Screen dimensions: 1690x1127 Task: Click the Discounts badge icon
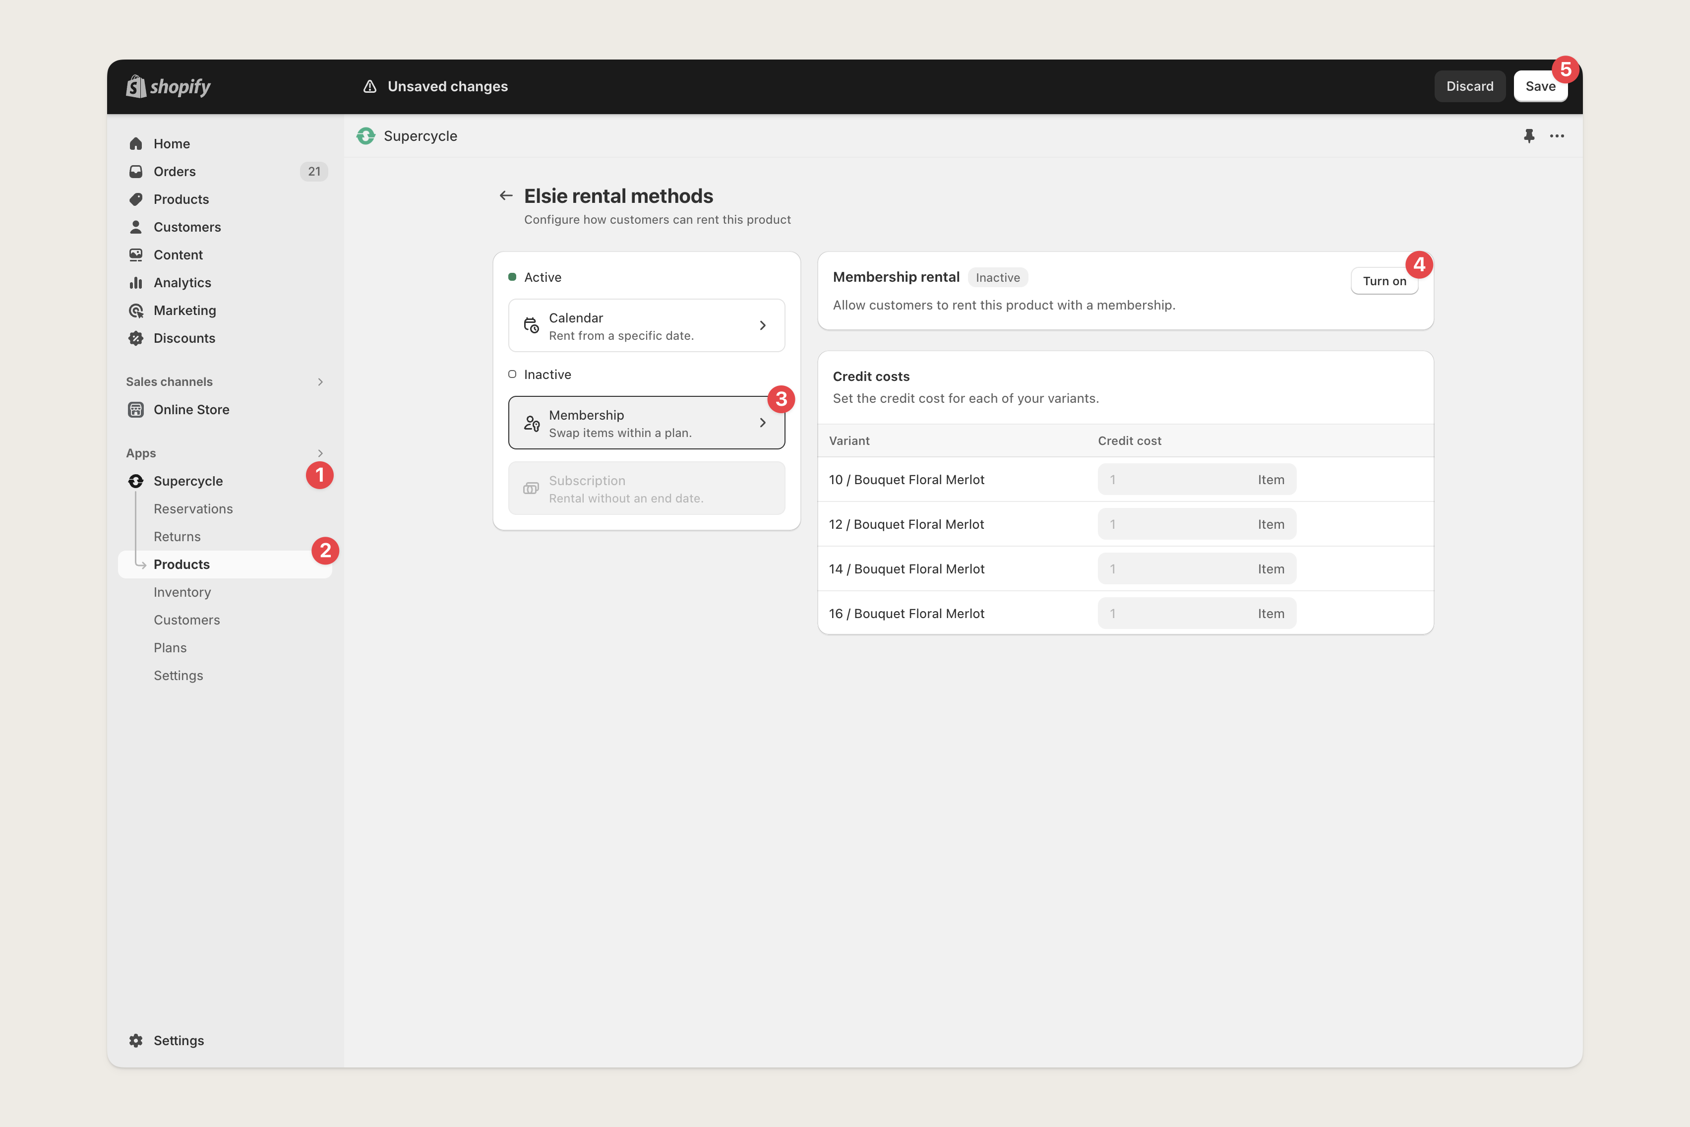pos(136,338)
